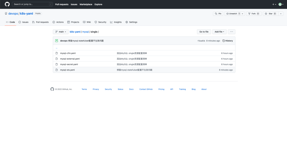The width and height of the screenshot is (287, 144).
Task: Click Issues in top navigation
Action: (x=74, y=5)
